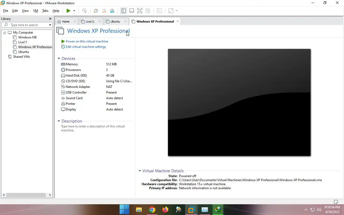This screenshot has height=215, width=344.
Task: Open the View menu
Action: coord(25,11)
